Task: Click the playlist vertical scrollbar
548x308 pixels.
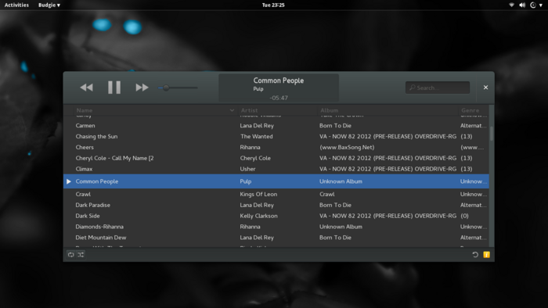Action: pyautogui.click(x=492, y=176)
